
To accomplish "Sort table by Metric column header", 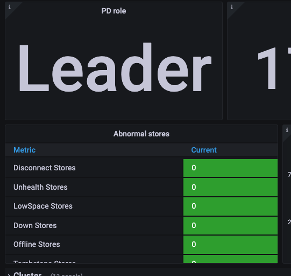I will click(24, 150).
